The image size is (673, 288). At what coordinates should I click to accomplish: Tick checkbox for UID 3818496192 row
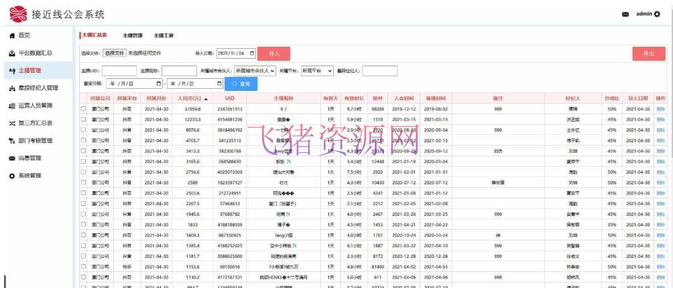pos(83,130)
